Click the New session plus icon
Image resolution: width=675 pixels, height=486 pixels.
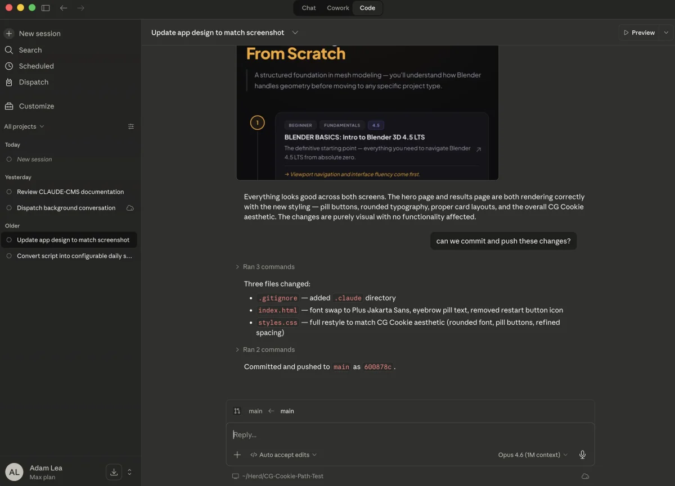9,34
